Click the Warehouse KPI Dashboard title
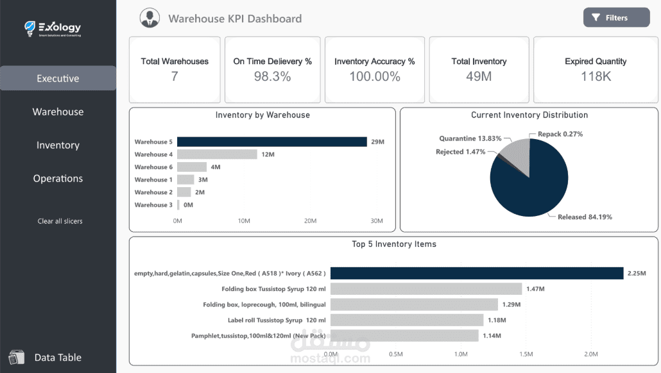 (x=235, y=19)
